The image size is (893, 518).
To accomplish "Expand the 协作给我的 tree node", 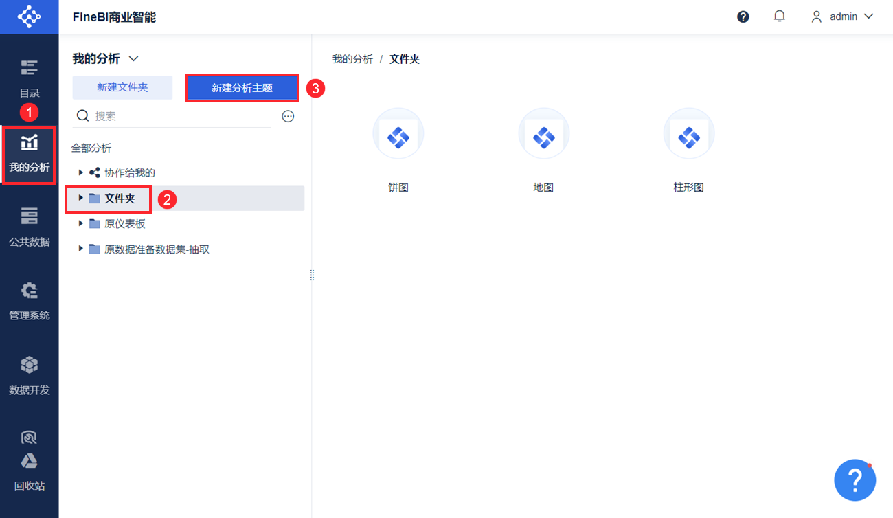I will pyautogui.click(x=81, y=172).
